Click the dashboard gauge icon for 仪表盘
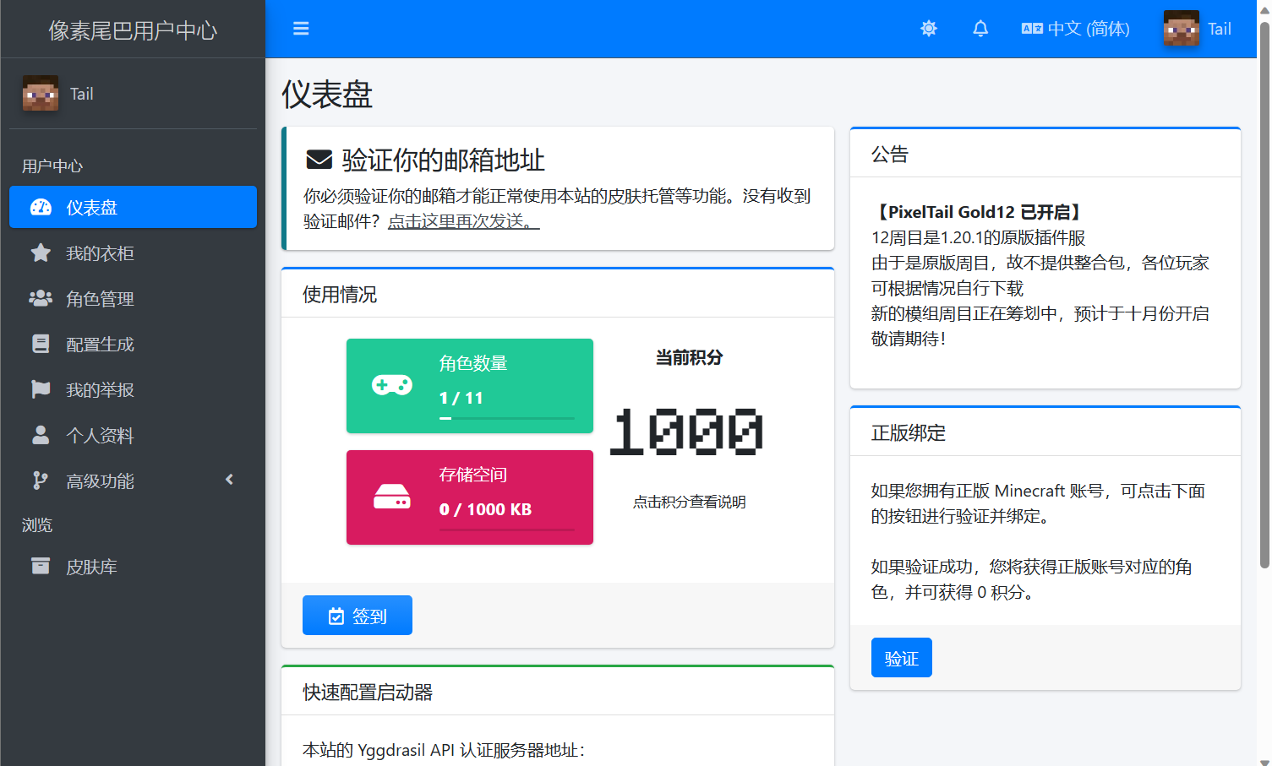 [41, 208]
